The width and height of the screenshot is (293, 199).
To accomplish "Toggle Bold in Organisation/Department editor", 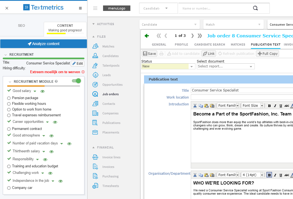I will point(269,175).
